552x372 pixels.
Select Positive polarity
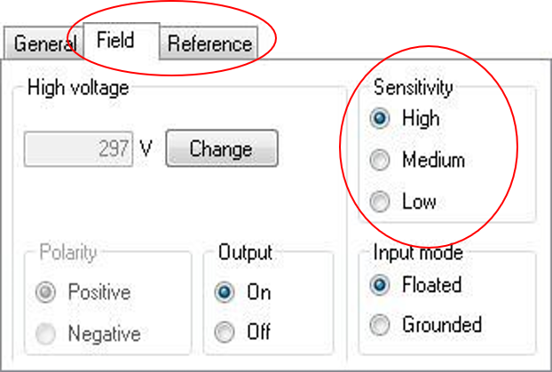[x=47, y=292]
